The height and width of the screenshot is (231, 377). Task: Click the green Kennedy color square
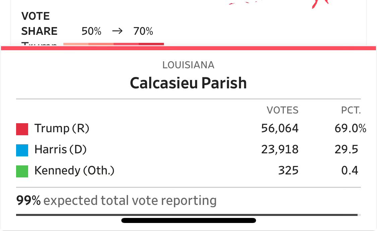pyautogui.click(x=22, y=171)
